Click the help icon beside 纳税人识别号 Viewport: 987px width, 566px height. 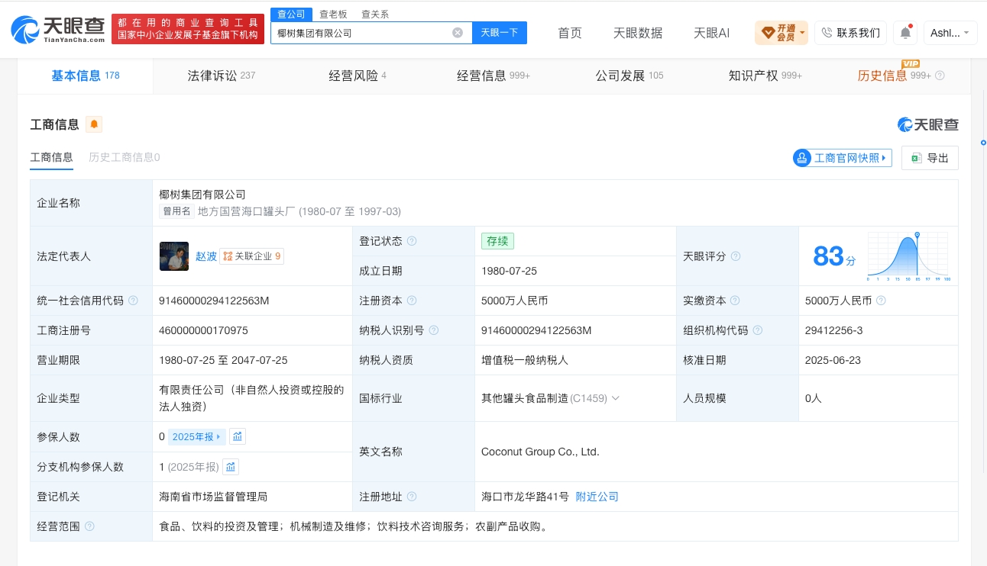(434, 330)
